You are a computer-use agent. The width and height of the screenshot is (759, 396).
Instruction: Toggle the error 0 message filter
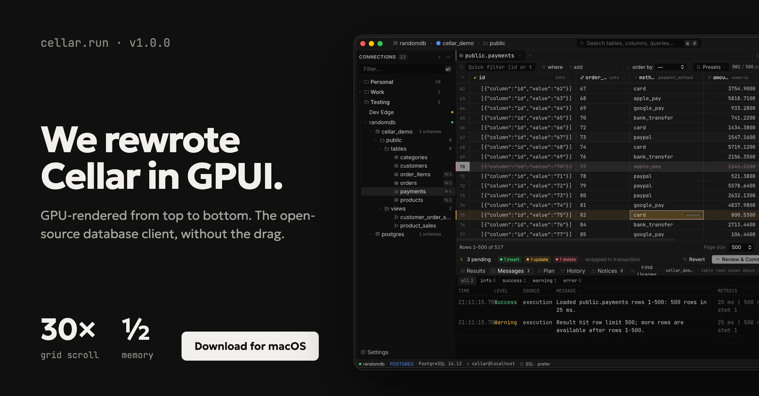(x=572, y=281)
